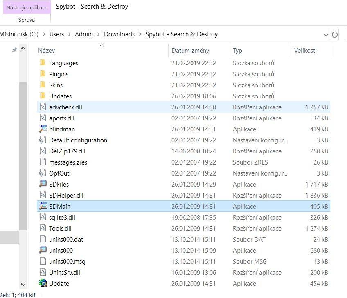This screenshot has height=298, width=347.
Task: Select the SDHelper.dll file icon
Action: coord(43,196)
